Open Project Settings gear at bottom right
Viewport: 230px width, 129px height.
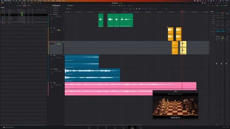point(227,127)
